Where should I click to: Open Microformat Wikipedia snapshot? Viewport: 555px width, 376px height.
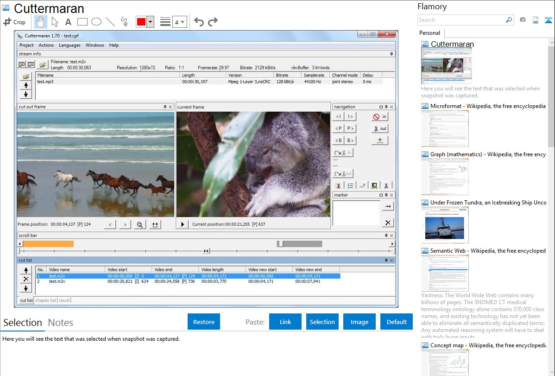pos(488,106)
